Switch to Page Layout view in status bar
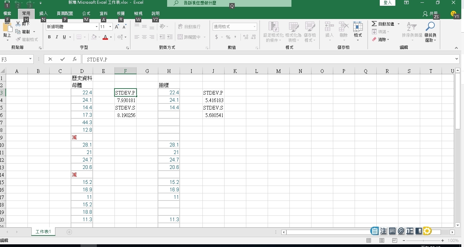Image resolution: width=464 pixels, height=247 pixels. (x=382, y=241)
